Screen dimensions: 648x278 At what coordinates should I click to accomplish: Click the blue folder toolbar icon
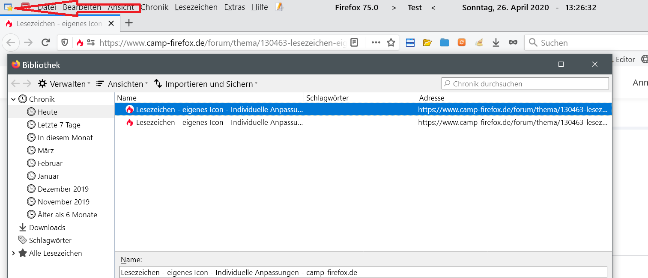tap(445, 42)
